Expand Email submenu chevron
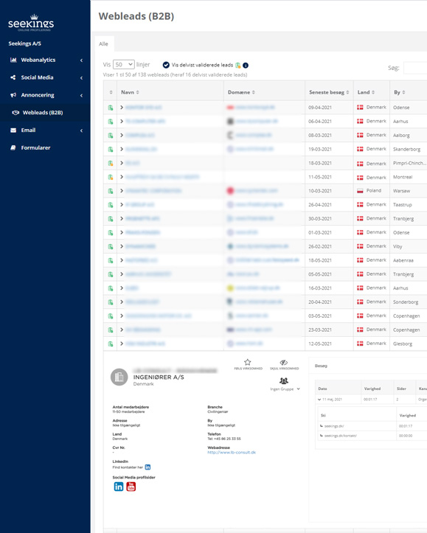The image size is (427, 533). (x=81, y=130)
